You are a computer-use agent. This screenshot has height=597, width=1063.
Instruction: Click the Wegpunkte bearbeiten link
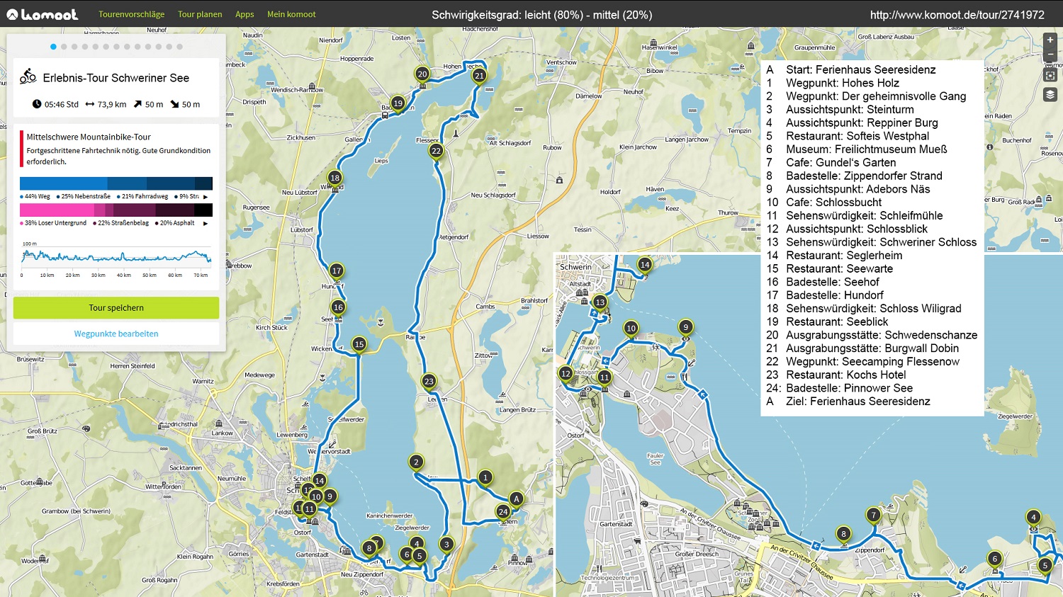click(116, 334)
